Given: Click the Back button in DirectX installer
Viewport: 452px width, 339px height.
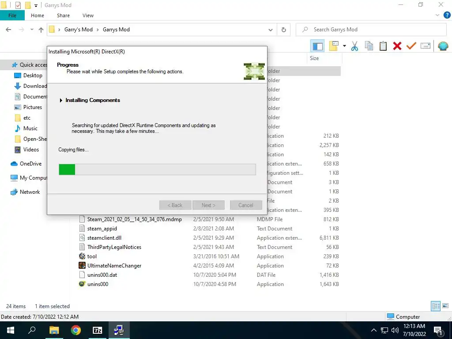Looking at the screenshot, I should click(x=175, y=205).
